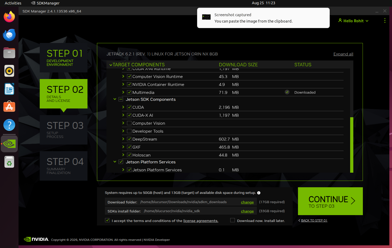
Task: Toggle the Multimedia checkbox
Action: click(129, 92)
